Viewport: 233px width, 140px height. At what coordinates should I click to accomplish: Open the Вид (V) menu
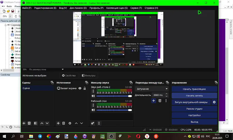click(x=63, y=8)
